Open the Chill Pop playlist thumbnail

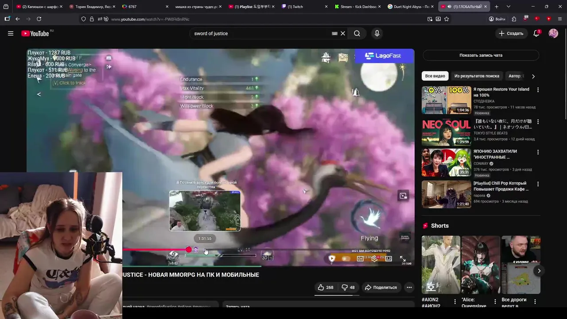click(446, 194)
